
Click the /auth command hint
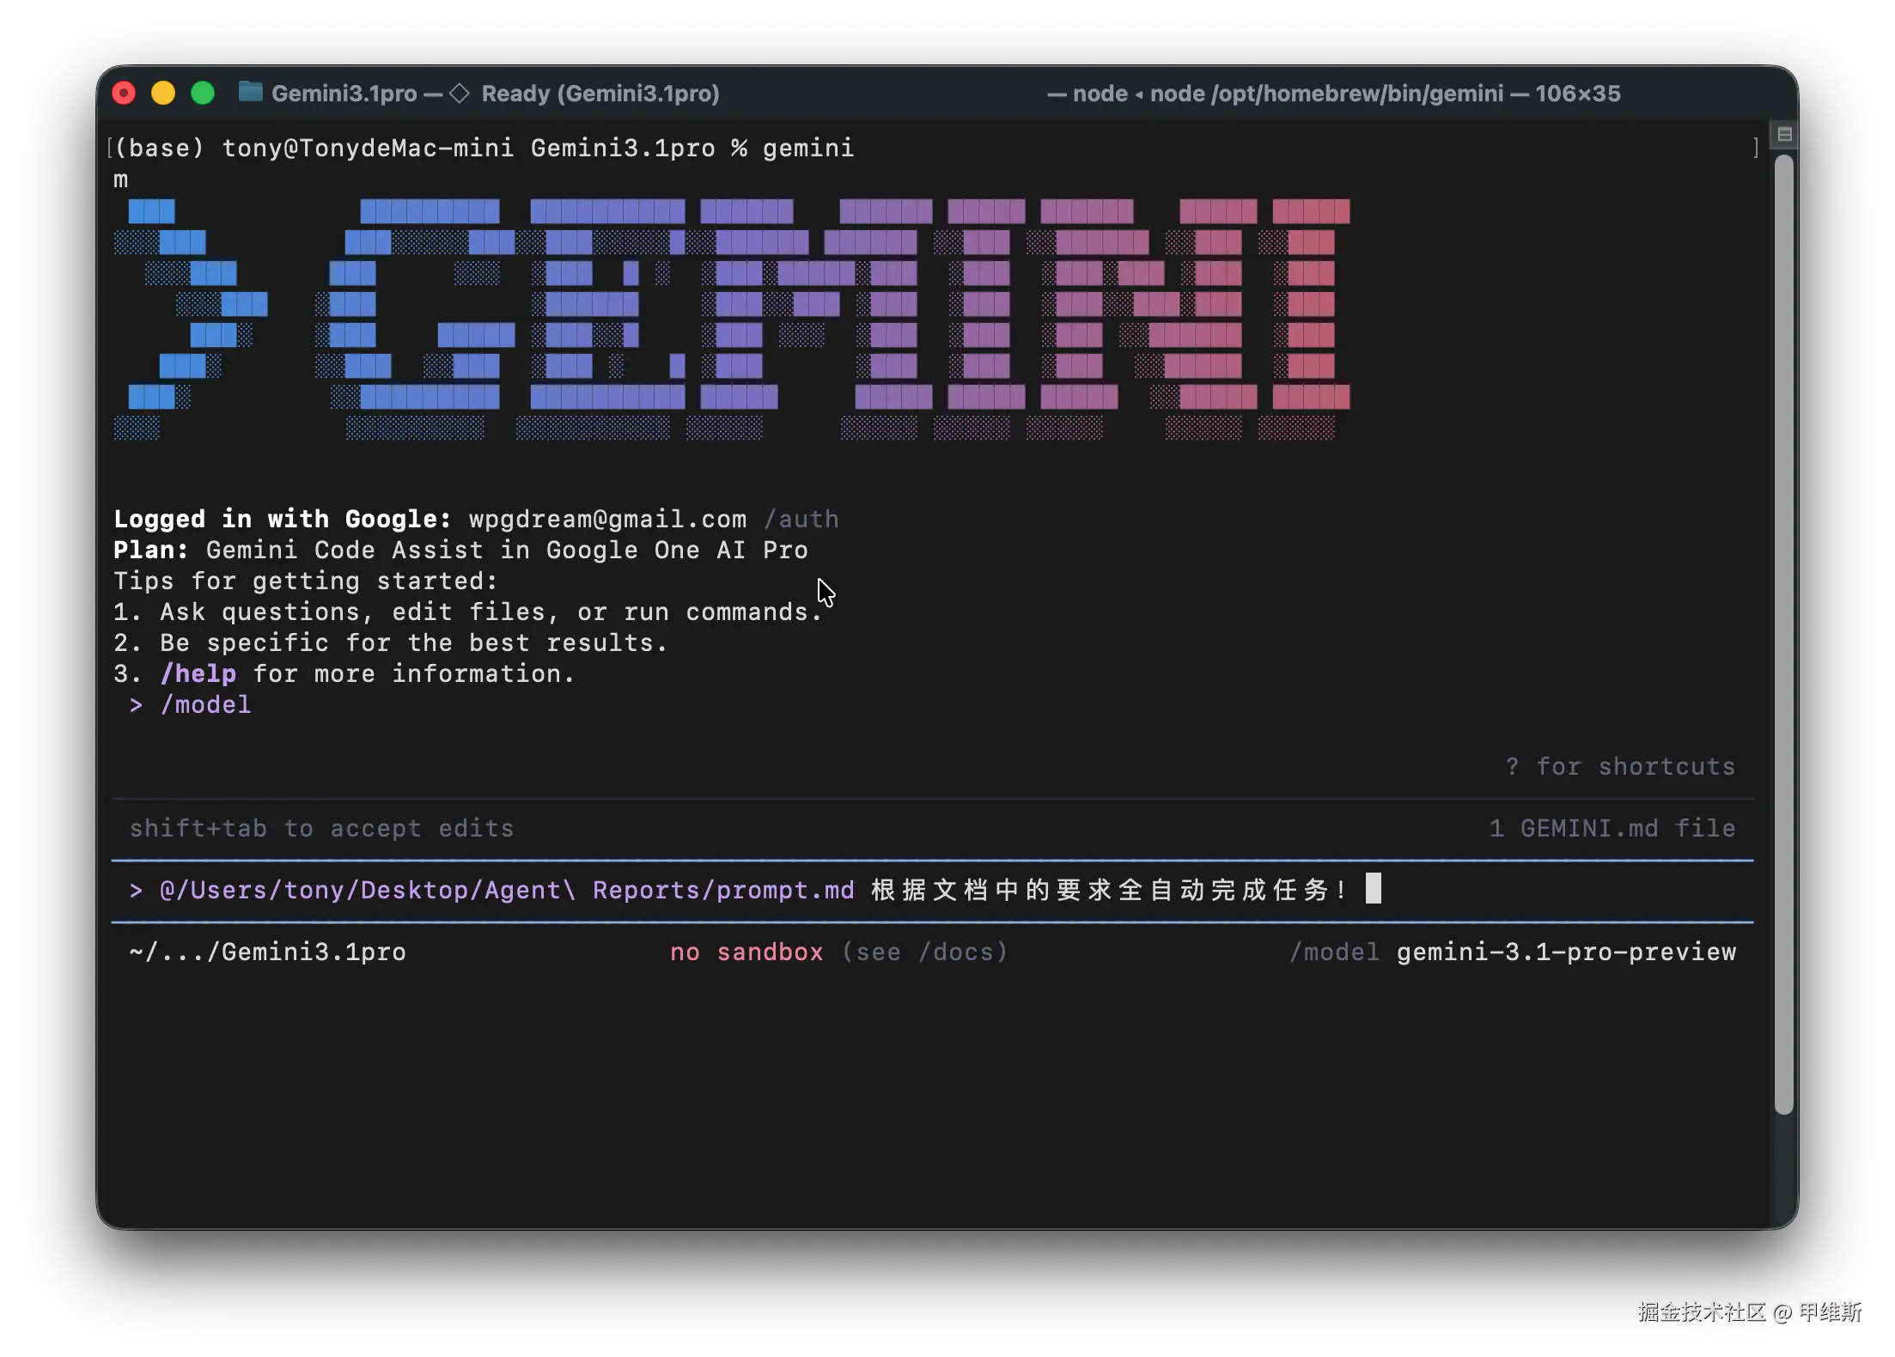801,519
